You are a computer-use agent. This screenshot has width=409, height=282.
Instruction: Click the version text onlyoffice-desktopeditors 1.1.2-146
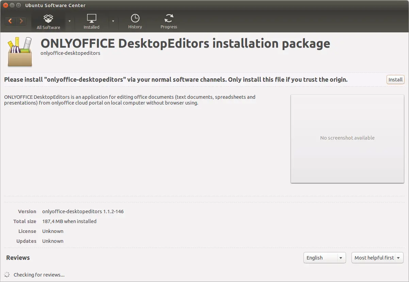(x=83, y=211)
